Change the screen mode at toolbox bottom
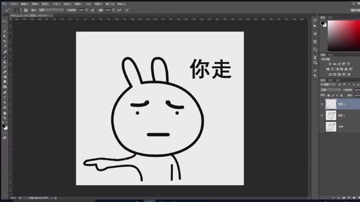The width and height of the screenshot is (360, 202). point(4,138)
